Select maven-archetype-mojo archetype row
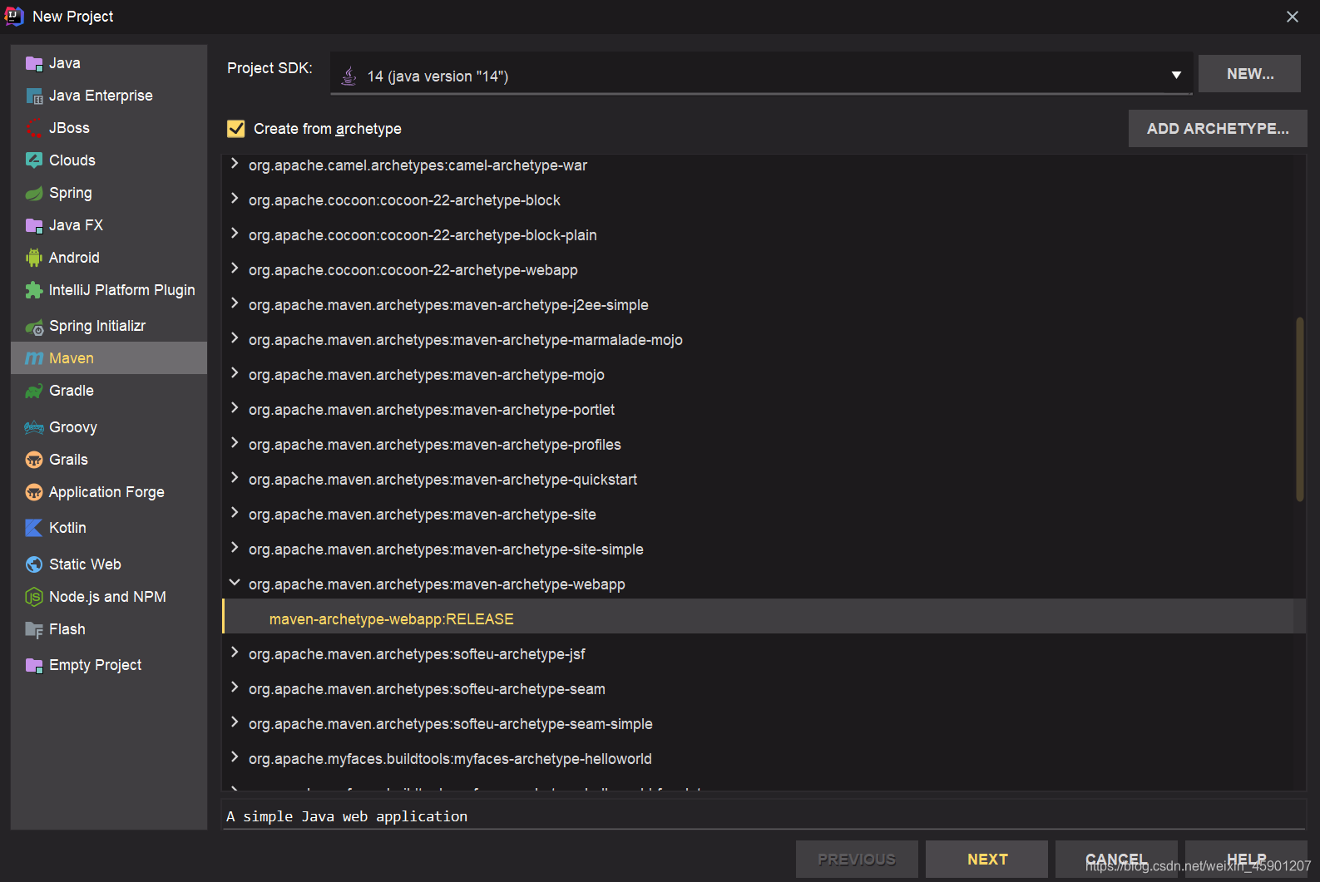This screenshot has height=882, width=1320. [x=764, y=375]
